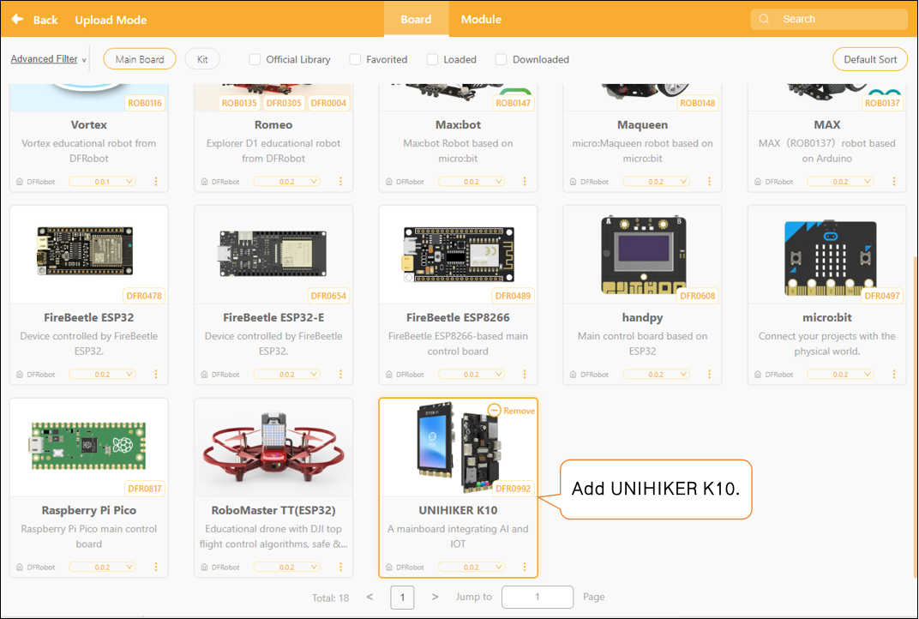Open version dropdown on RoboMaster TT(ESP32) card
Screen dimensions: 919x619
[x=286, y=568]
